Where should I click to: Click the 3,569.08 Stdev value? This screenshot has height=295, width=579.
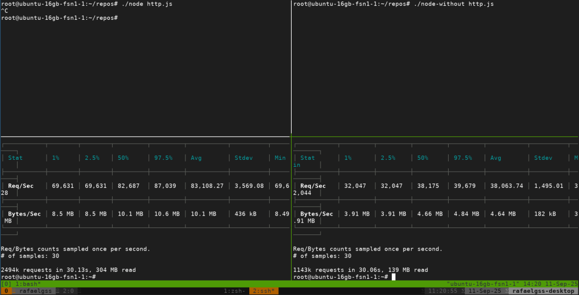coord(249,186)
